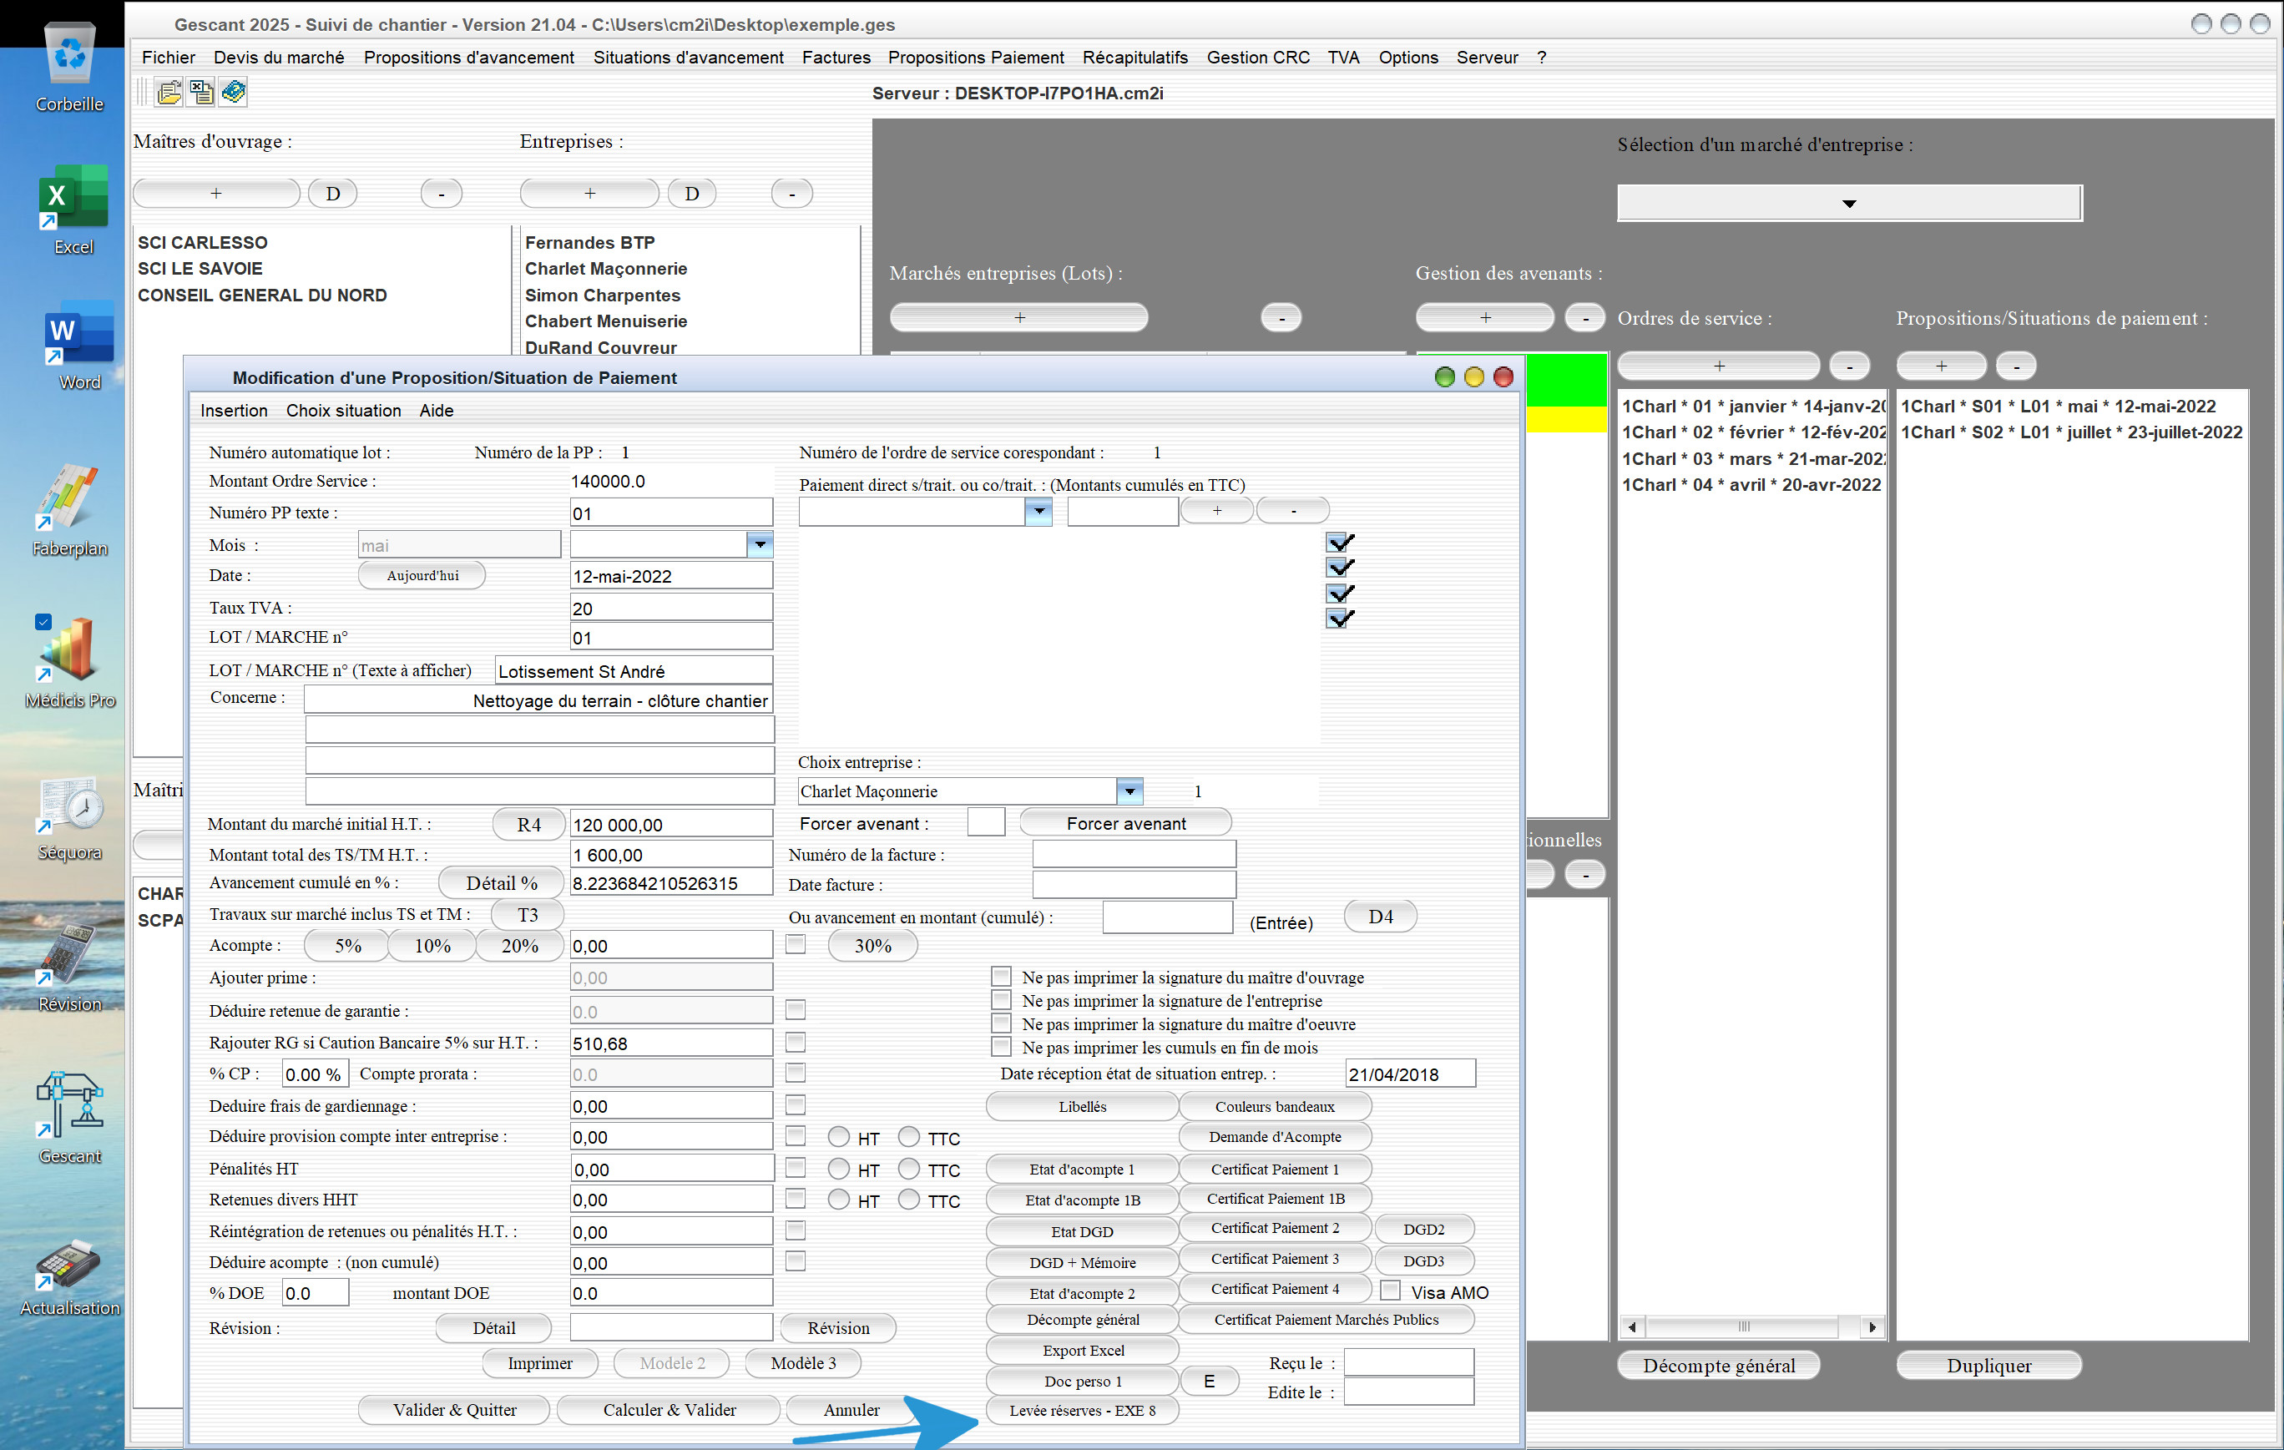Select SCI LE SAVOIE in Maîtres d'ouvrage
Viewport: 2284px width, 1450px height.
pyautogui.click(x=200, y=268)
